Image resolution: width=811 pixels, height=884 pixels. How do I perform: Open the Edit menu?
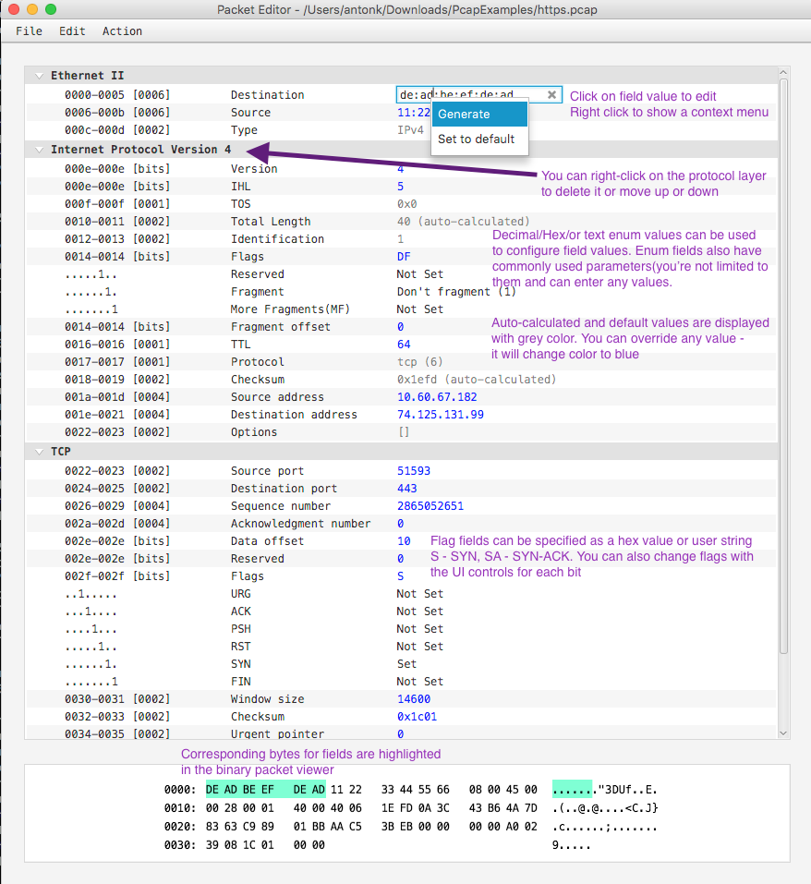[x=72, y=31]
